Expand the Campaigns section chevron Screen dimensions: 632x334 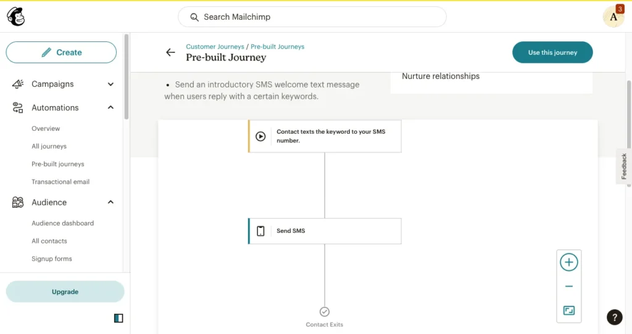[110, 84]
